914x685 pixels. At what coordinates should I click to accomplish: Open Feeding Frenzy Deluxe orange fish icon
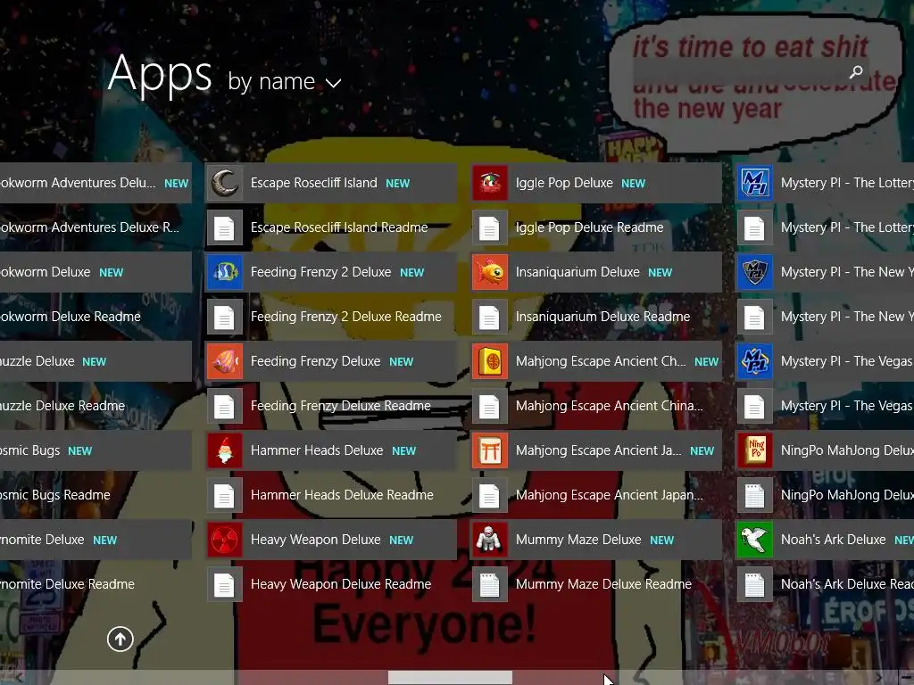coord(224,361)
